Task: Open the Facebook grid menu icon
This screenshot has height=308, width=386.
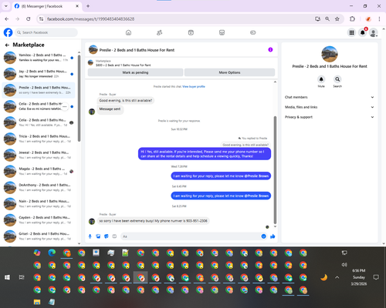Action: coord(351,32)
